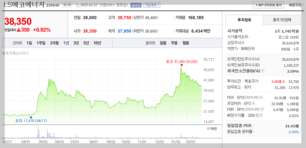The height and width of the screenshot is (148, 306).
Task: Open the 동일업종 PER link
Action: 239,126
